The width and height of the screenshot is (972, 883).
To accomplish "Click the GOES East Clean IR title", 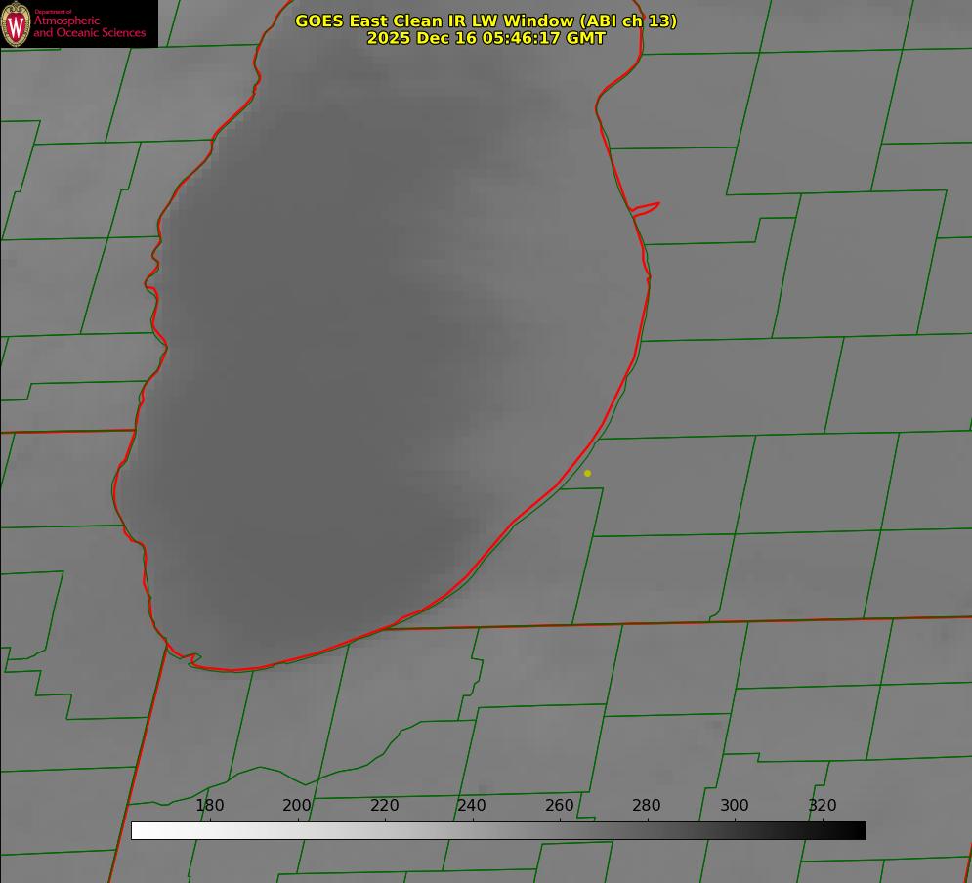I will [x=486, y=21].
